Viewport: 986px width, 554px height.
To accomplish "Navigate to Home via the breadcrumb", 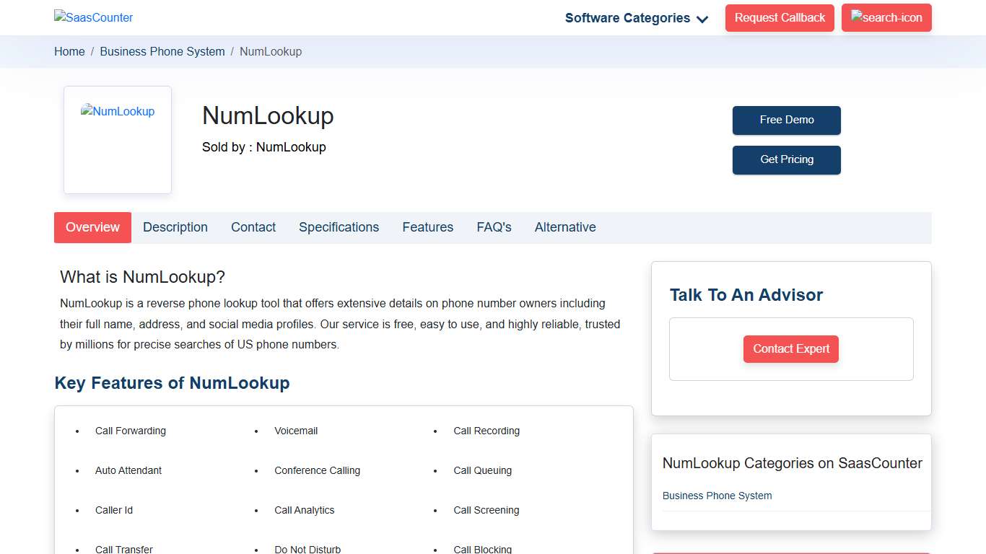I will tap(69, 51).
